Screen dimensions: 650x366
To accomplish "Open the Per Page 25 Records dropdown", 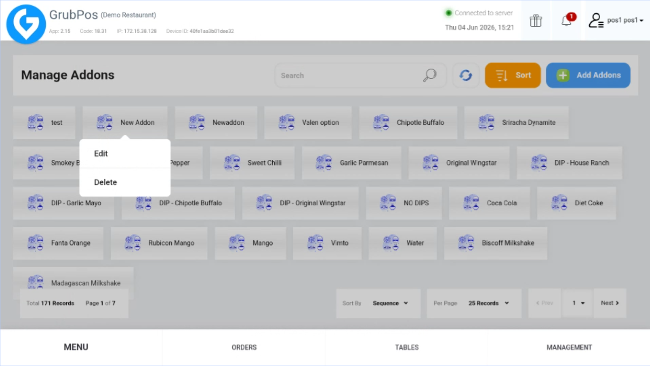I will [488, 303].
